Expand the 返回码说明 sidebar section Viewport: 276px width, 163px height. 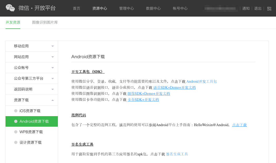(32, 89)
